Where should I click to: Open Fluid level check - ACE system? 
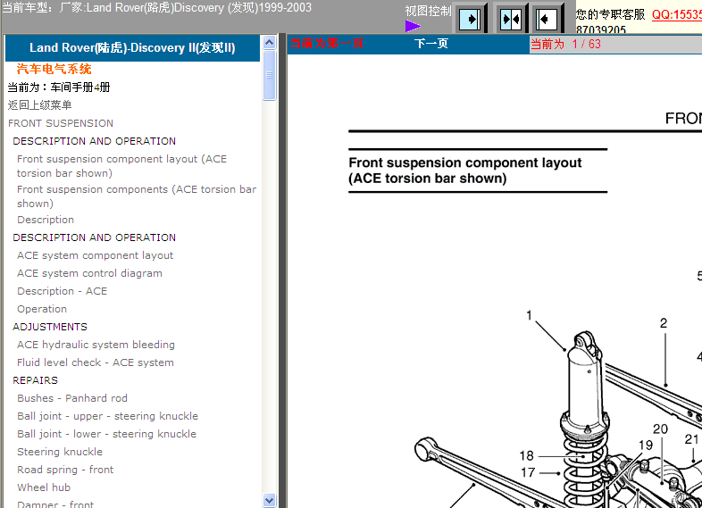click(x=96, y=362)
